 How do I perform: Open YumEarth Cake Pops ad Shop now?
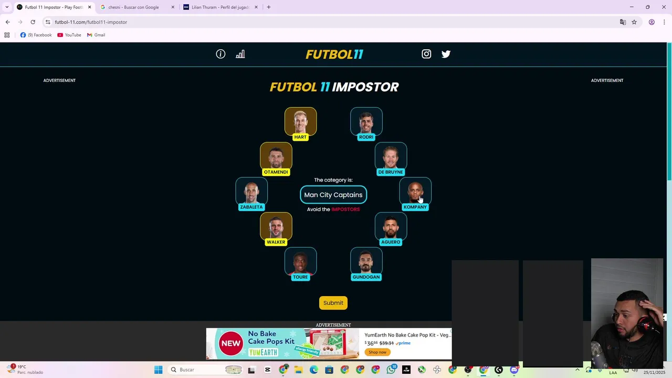377,352
